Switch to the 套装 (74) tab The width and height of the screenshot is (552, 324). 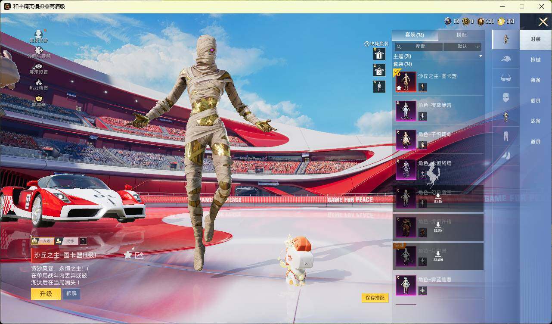(415, 35)
